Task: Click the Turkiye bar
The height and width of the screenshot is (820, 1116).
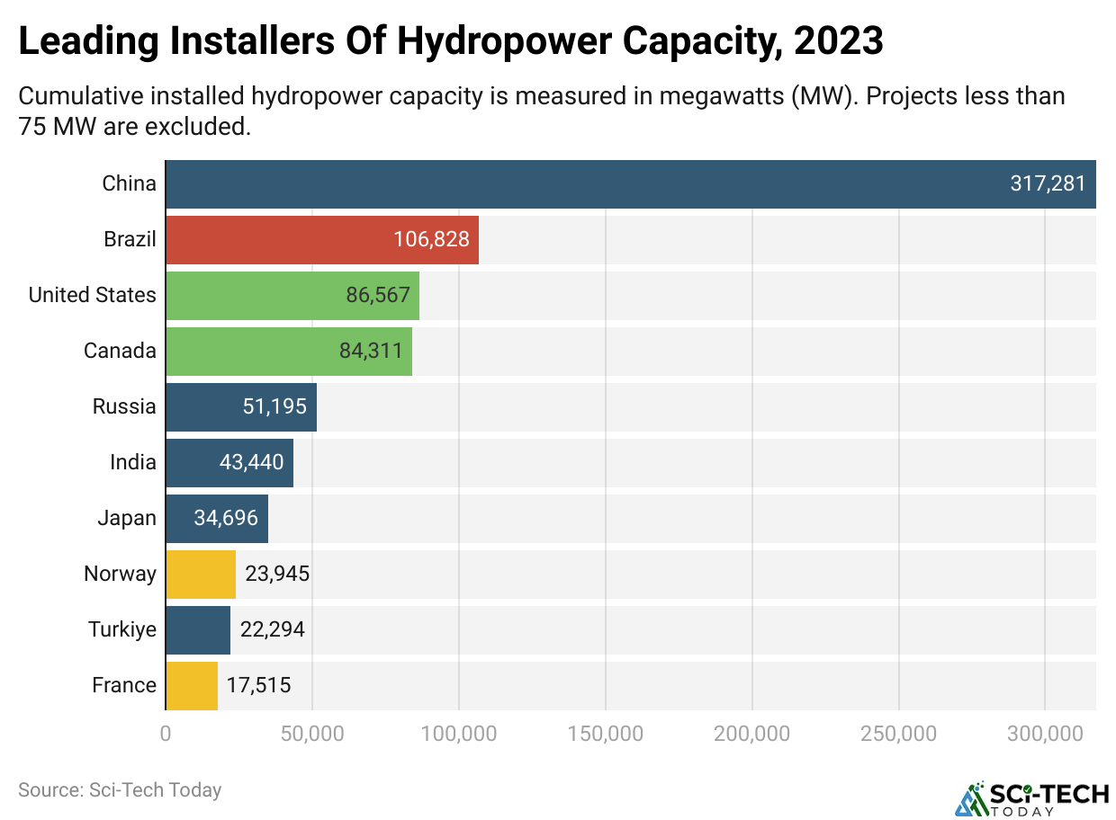Action: (x=198, y=630)
